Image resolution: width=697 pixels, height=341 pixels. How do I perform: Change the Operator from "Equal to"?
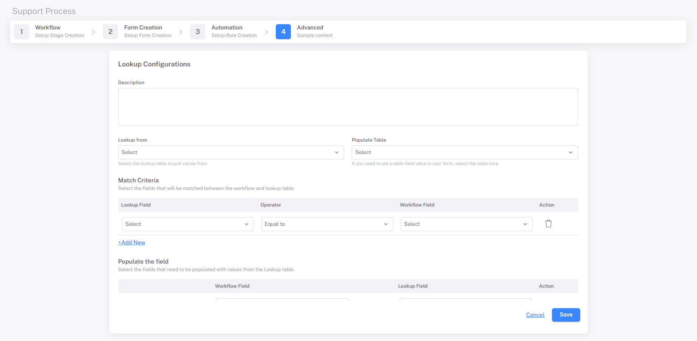tap(327, 224)
